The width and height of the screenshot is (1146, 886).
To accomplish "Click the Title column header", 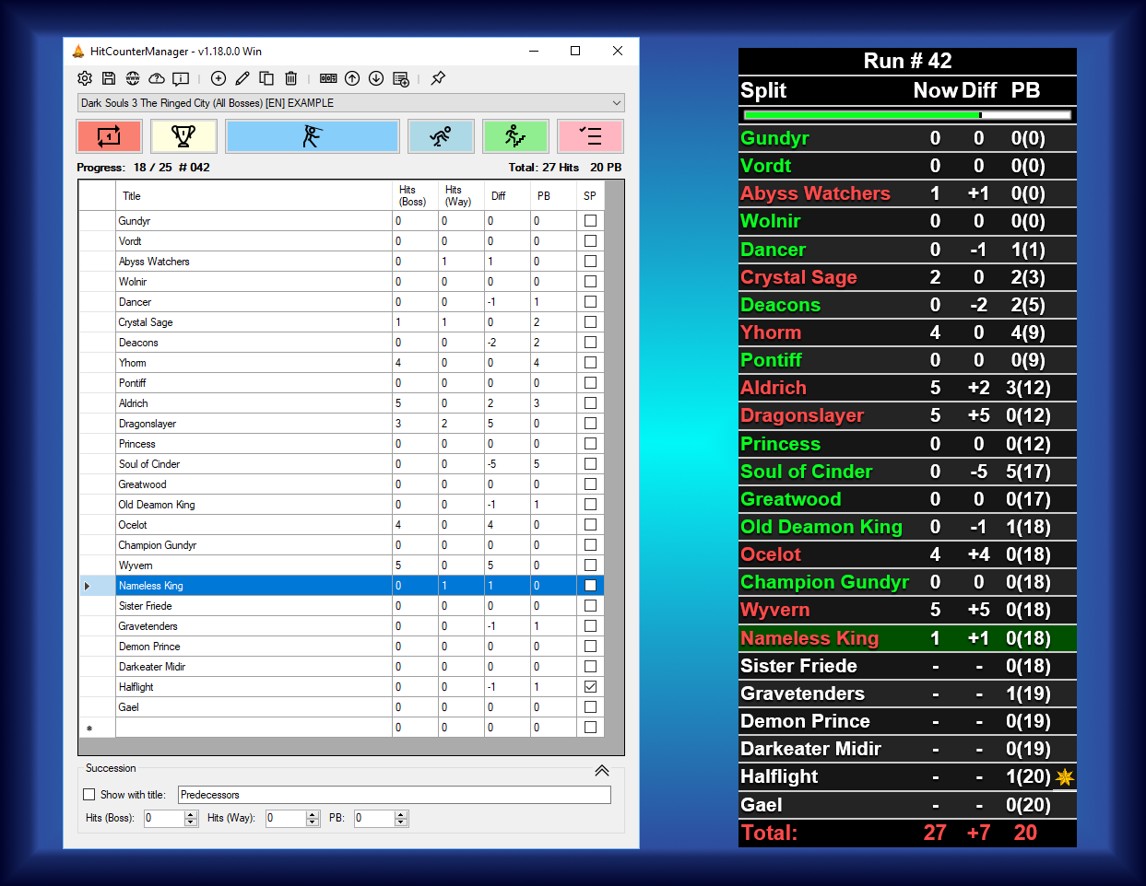I will (254, 196).
